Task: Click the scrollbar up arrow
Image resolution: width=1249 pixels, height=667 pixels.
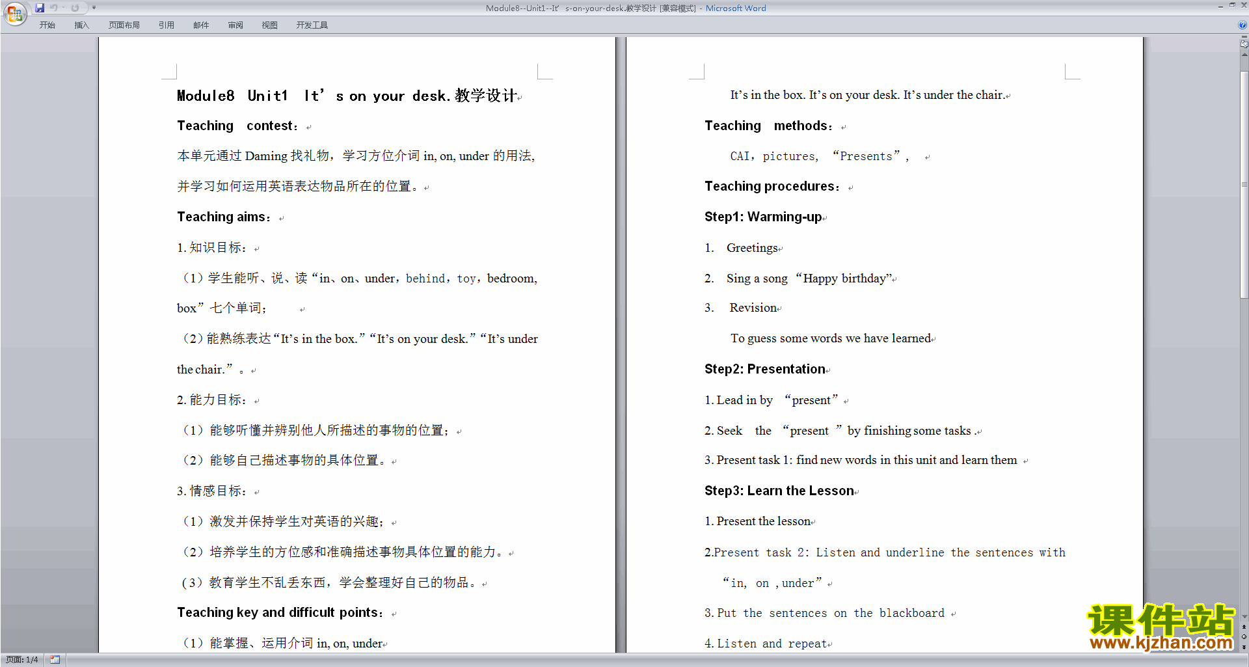Action: [x=1244, y=55]
